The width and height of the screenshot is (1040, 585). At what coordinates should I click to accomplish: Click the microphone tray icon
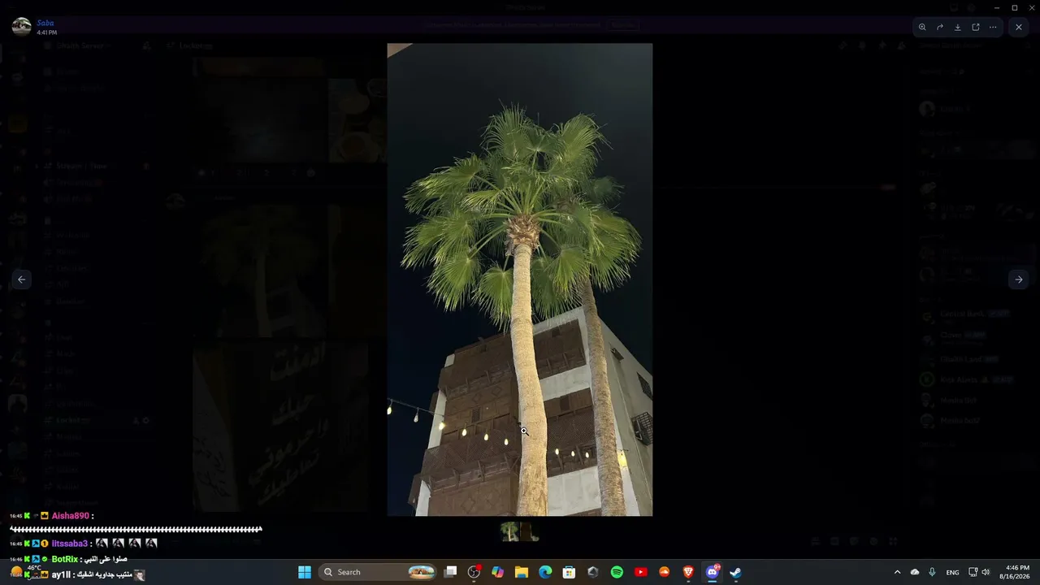tap(932, 572)
